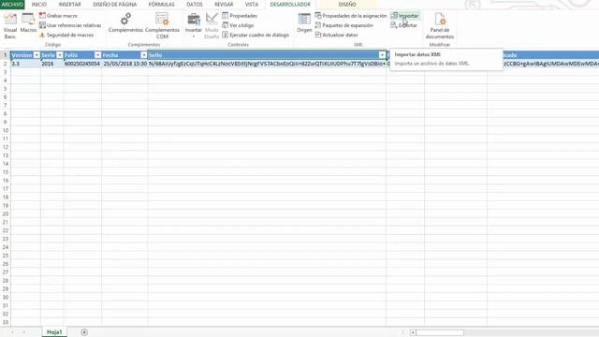Add a new sheet with plus button
The height and width of the screenshot is (337, 599).
tap(84, 332)
